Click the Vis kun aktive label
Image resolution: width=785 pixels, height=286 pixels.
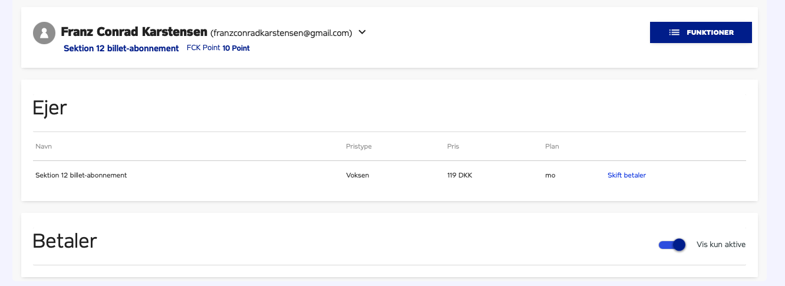[721, 245]
